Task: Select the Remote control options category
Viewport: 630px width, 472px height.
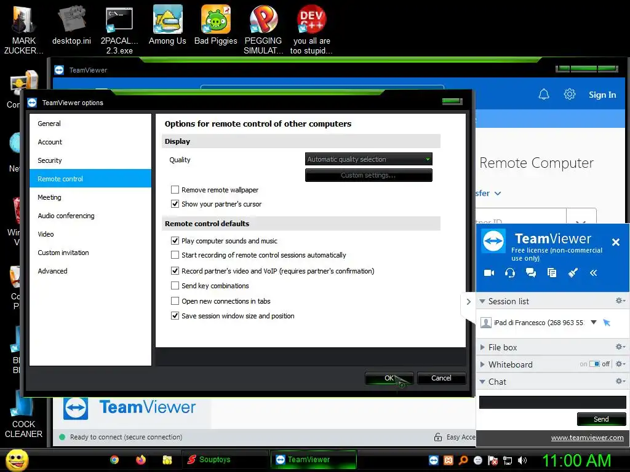Action: (x=90, y=179)
